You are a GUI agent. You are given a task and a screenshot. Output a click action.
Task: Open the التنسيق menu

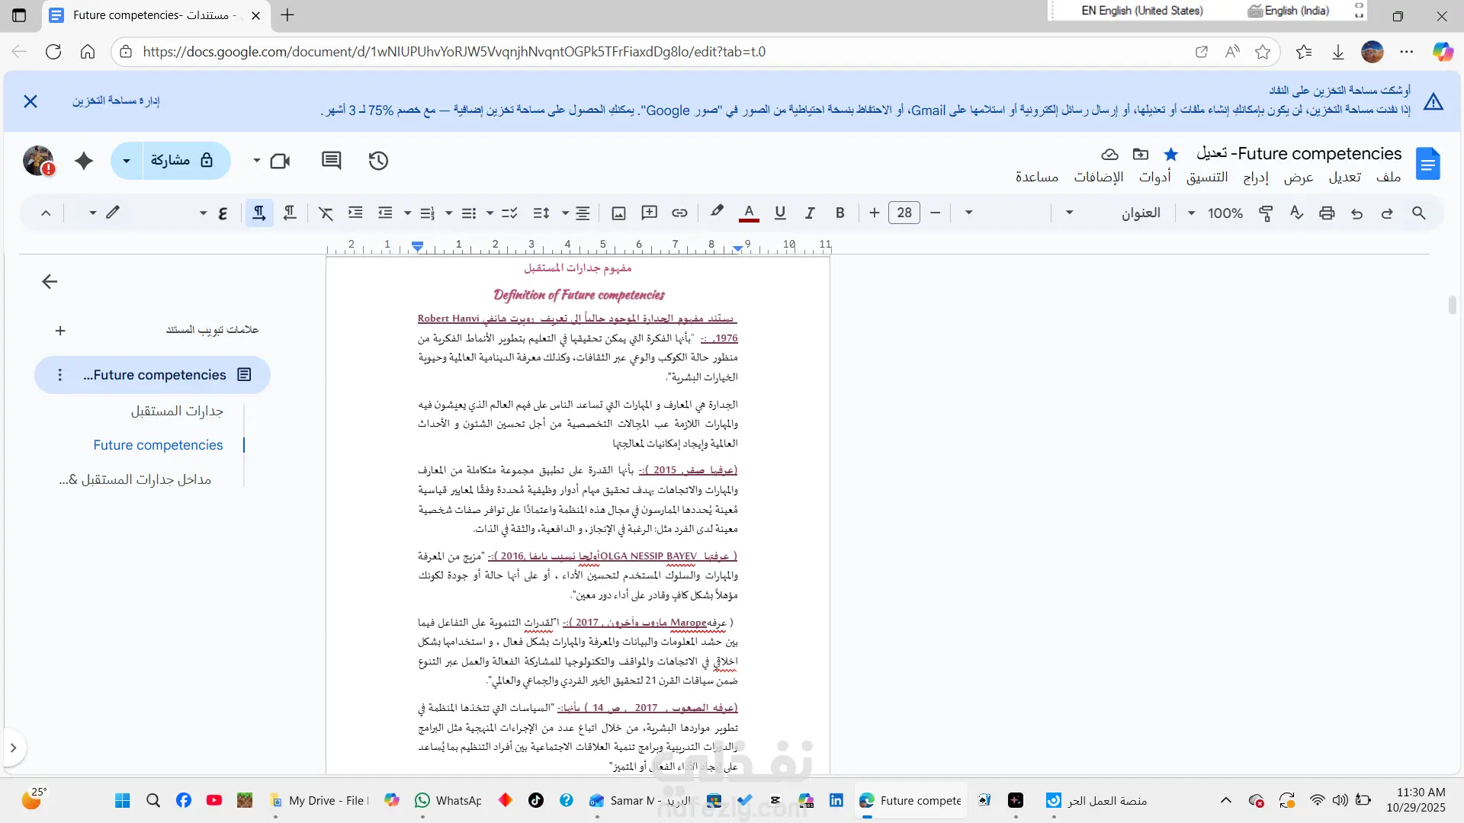pyautogui.click(x=1207, y=177)
